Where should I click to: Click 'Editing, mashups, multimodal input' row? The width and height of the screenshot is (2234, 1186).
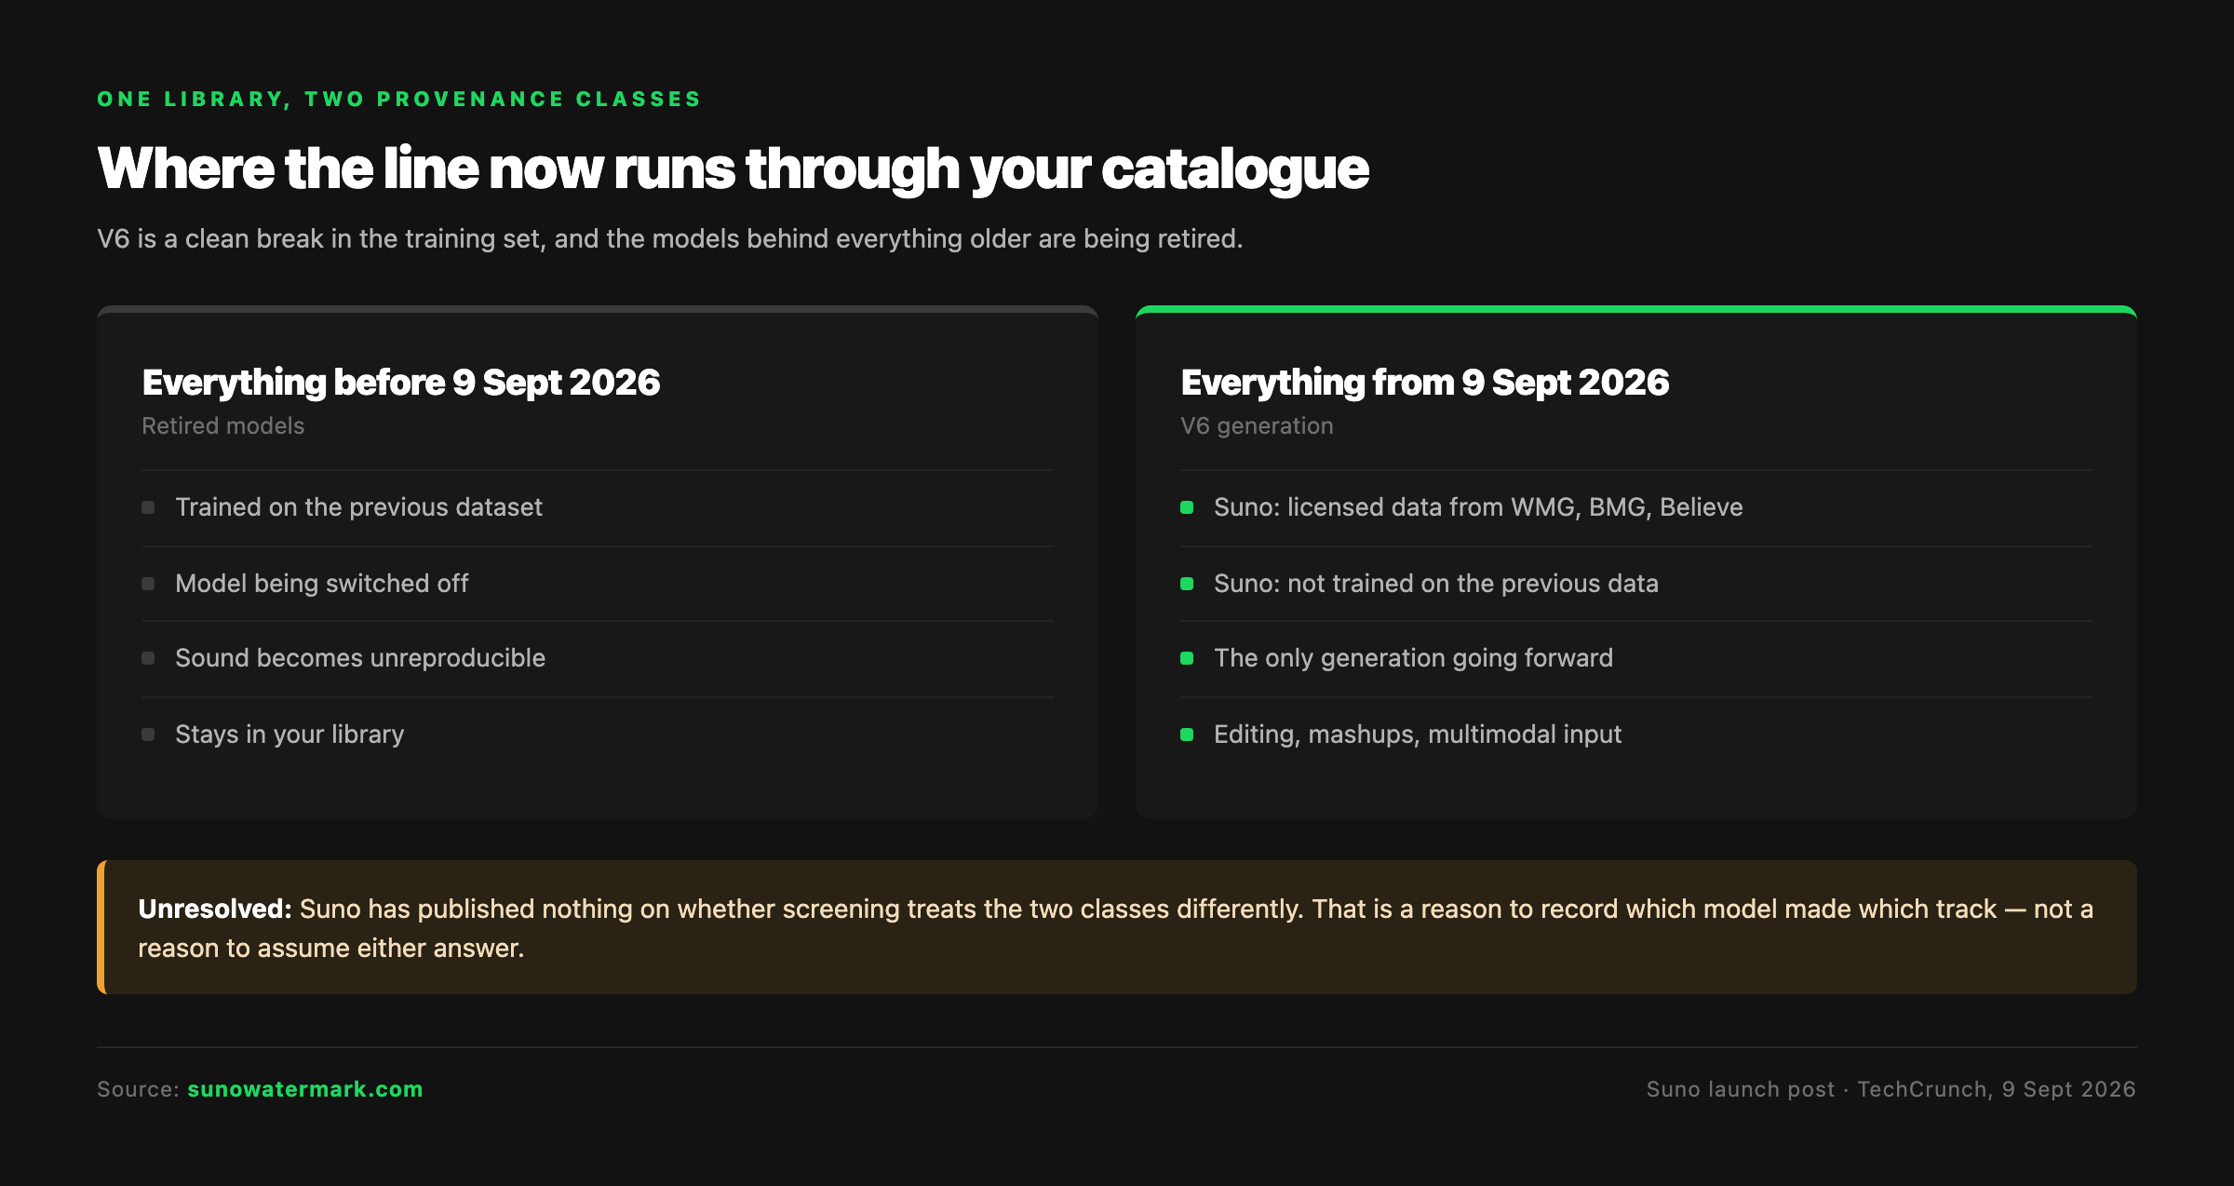1636,735
